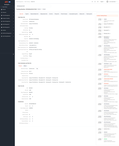Expand the Order Management chevron
Viewport: 119px width, 146px height.
pos(13,27)
